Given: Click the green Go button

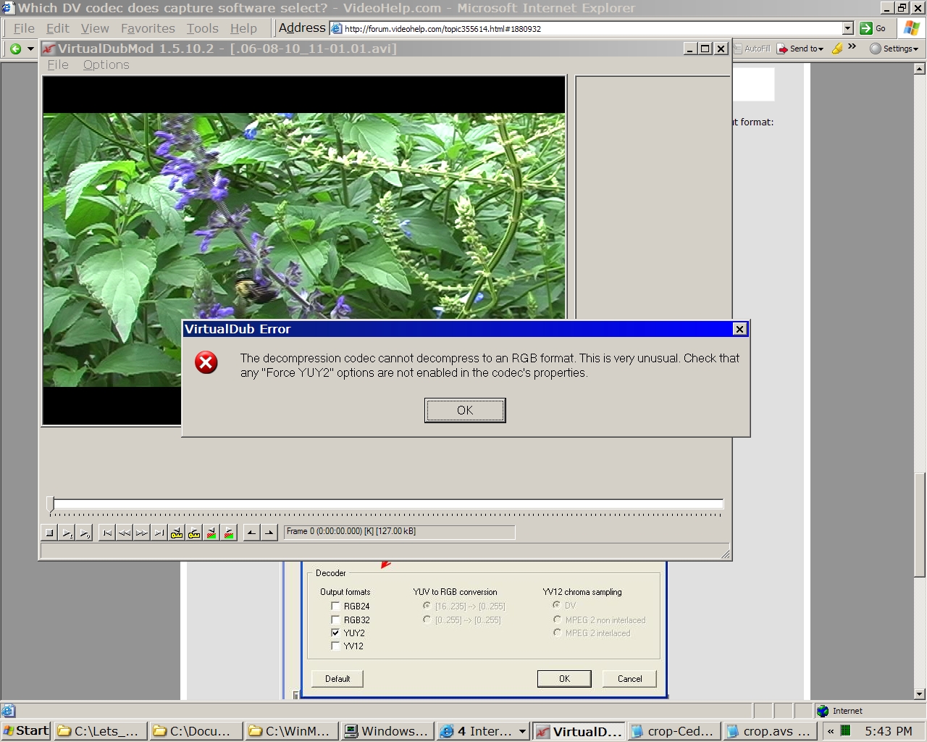Looking at the screenshot, I should click(x=873, y=28).
